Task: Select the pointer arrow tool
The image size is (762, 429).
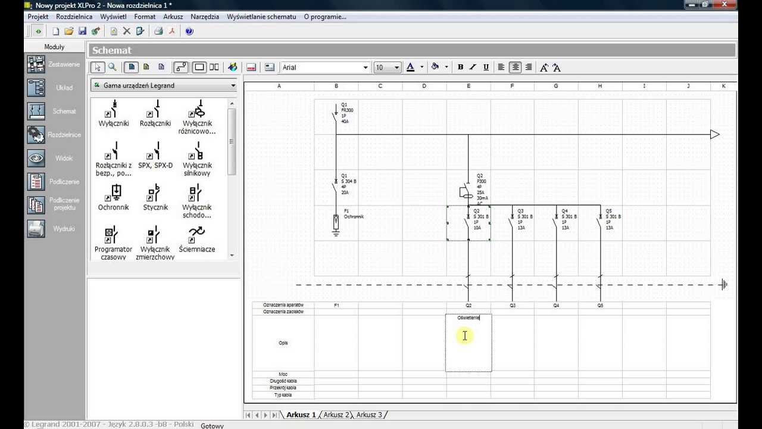Action: pos(99,67)
